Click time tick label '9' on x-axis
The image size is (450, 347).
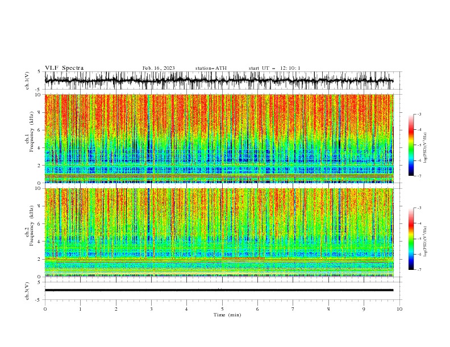[364, 309]
